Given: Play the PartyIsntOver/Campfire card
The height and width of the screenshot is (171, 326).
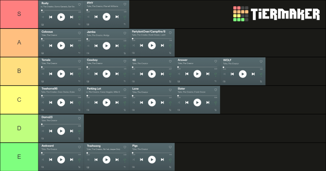Looking at the screenshot, I should [152, 45].
